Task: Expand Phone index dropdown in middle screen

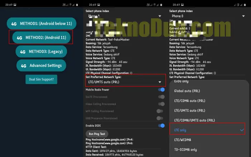Action: 160,16
